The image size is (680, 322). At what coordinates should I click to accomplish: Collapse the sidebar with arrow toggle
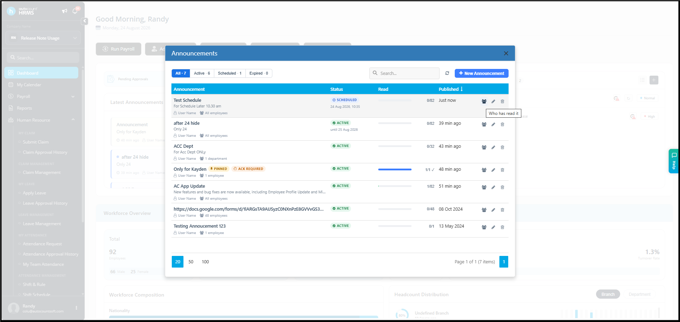pos(85,21)
